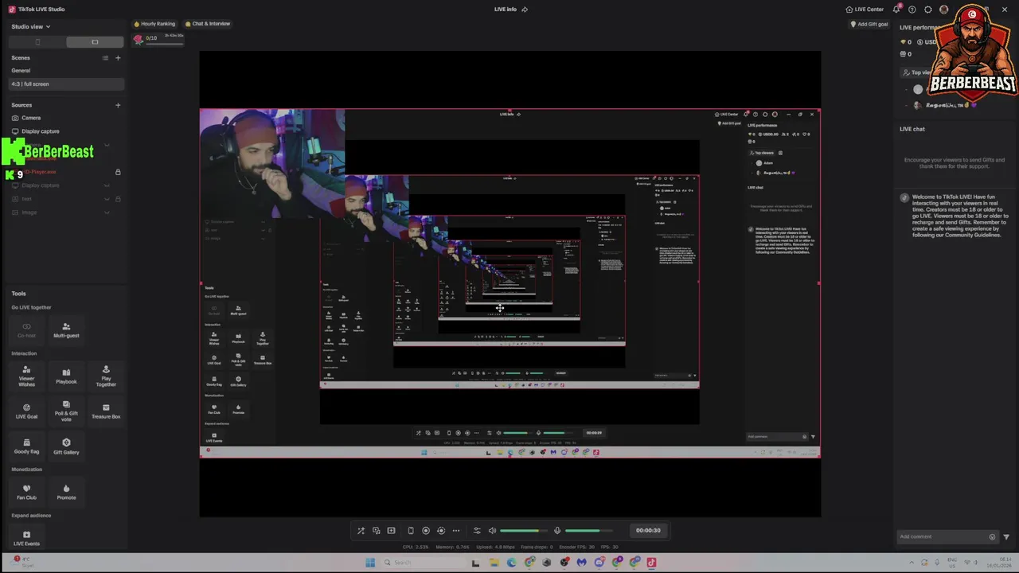Viewport: 1019px width, 573px height.
Task: Open the Scenes list view icon
Action: (x=105, y=57)
